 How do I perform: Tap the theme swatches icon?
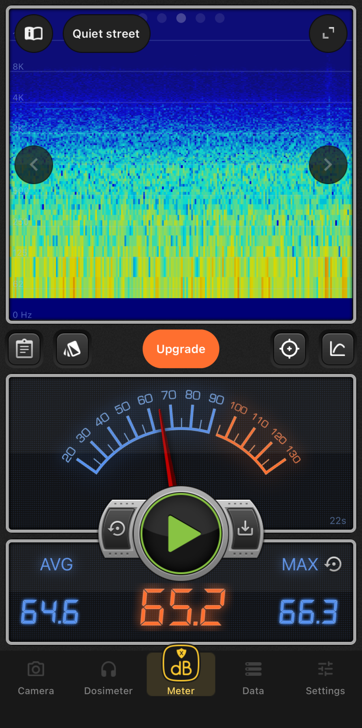[x=72, y=349]
